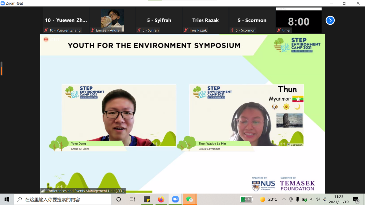Open Cortana from the taskbar
This screenshot has height=205, width=365.
point(118,199)
